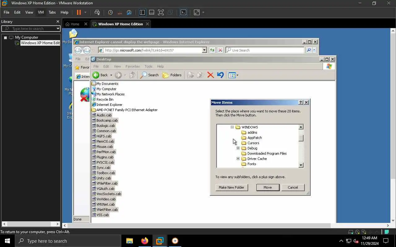Click the stretch guest display icon

[x=197, y=12]
